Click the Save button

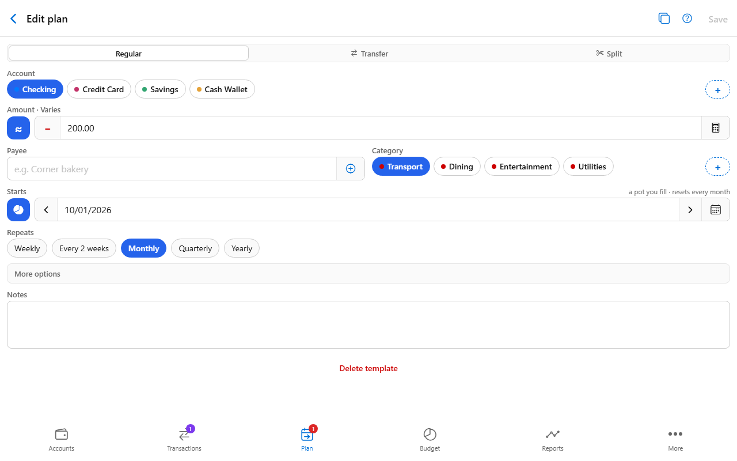coord(718,19)
